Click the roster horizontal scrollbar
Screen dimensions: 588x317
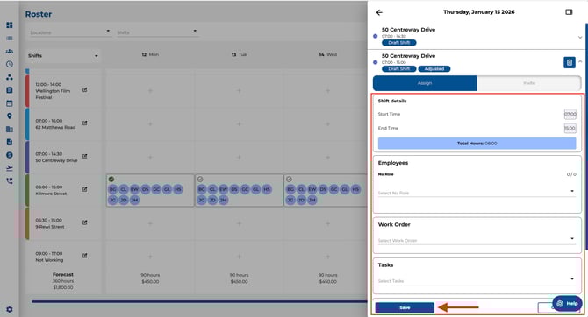pyautogui.click(x=199, y=301)
